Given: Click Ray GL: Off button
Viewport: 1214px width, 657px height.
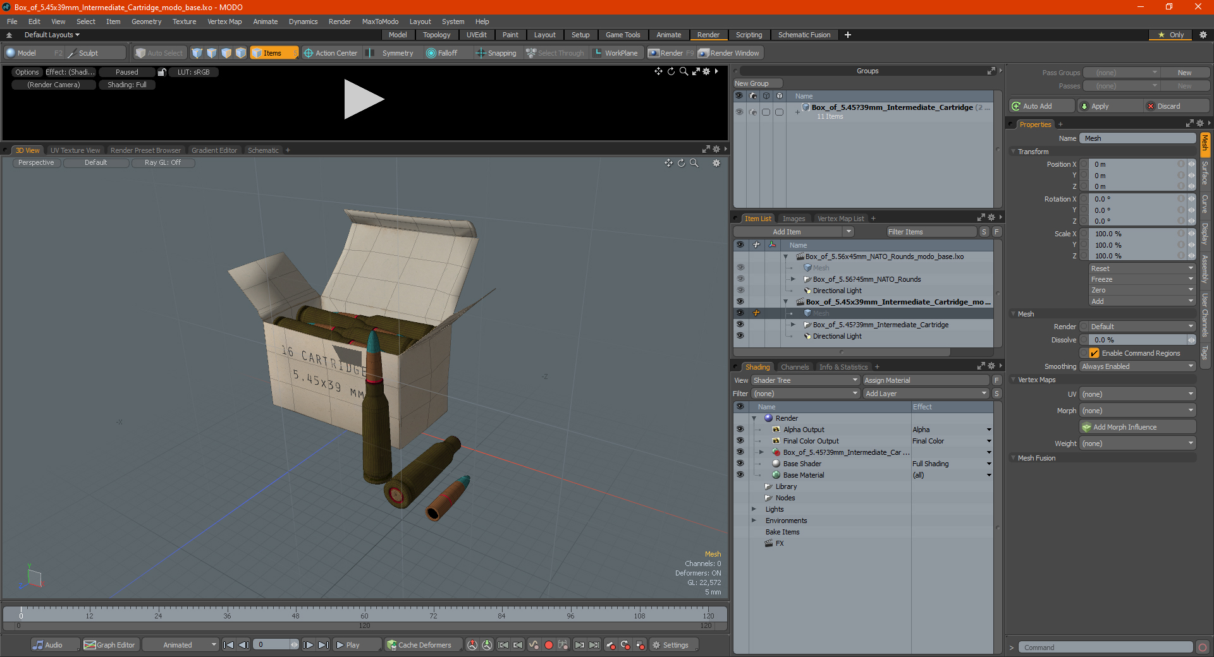Looking at the screenshot, I should click(162, 163).
